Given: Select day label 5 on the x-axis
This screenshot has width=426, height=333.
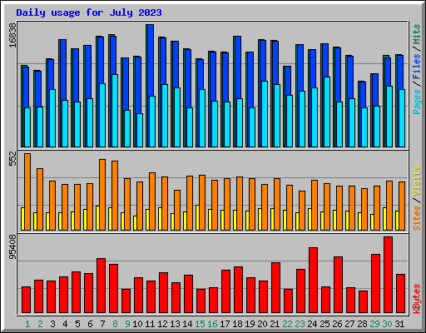Looking at the screenshot, I should click(77, 324).
